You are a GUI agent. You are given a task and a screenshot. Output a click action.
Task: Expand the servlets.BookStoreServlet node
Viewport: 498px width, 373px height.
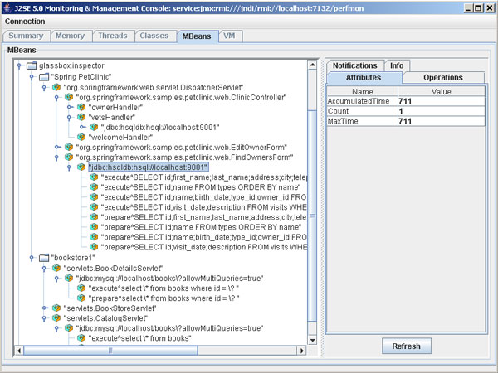[44, 308]
